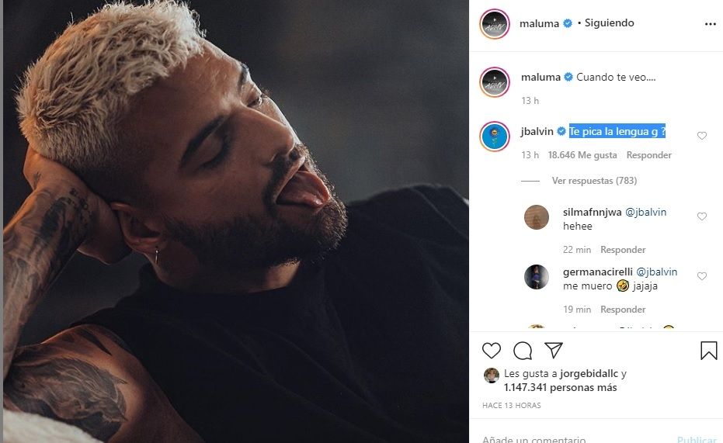723x443 pixels.
Task: Like silmafnnjwa's comment with heart
Action: point(702,216)
